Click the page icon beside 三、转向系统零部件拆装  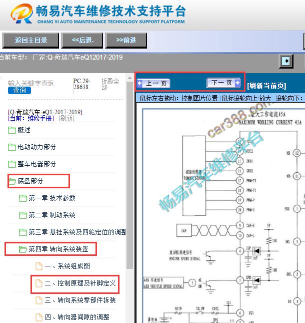click(x=39, y=300)
